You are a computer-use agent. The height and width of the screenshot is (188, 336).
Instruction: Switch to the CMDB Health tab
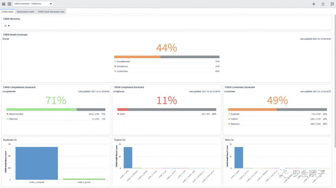point(7,12)
